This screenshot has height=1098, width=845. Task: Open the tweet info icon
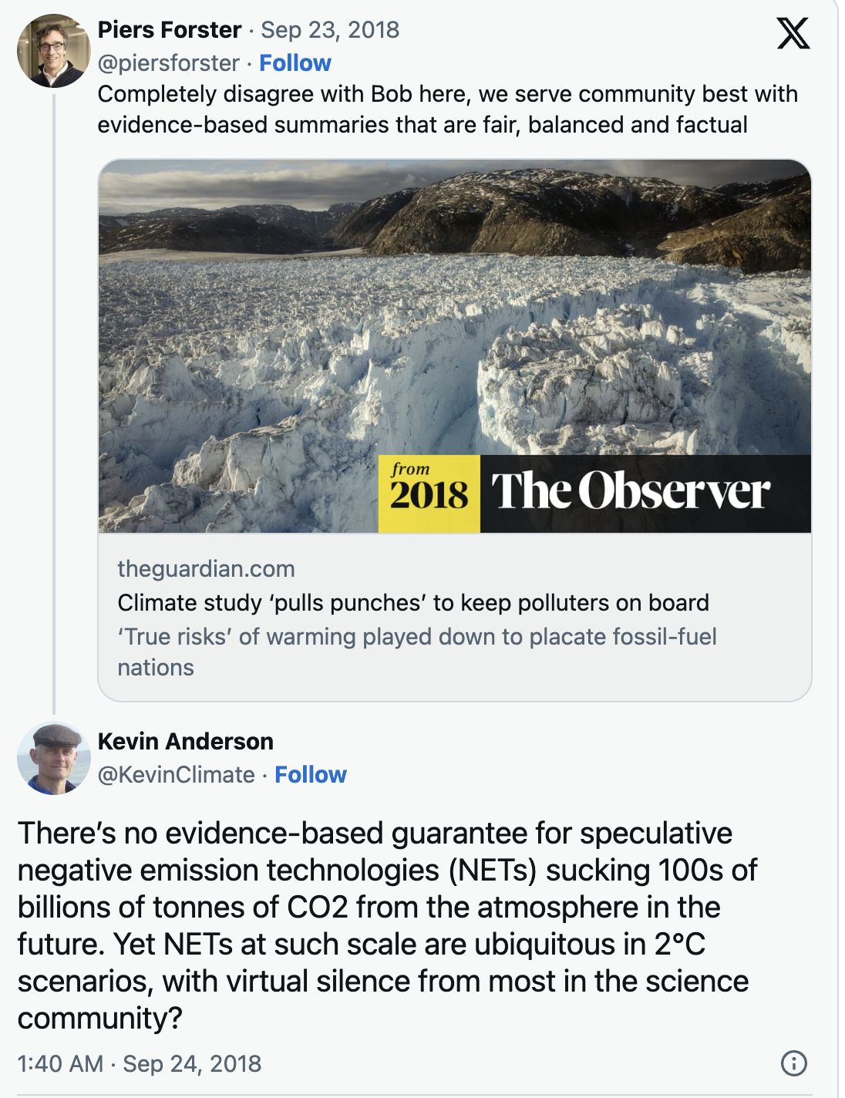coord(793,1063)
